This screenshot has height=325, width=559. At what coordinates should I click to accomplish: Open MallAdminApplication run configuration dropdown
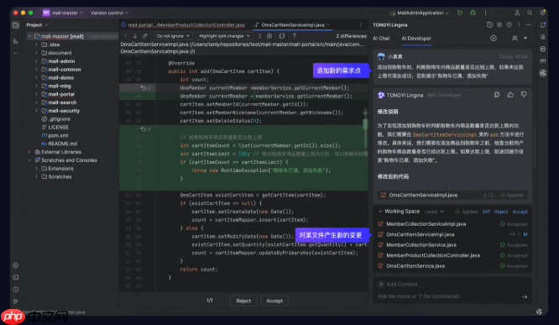point(419,13)
